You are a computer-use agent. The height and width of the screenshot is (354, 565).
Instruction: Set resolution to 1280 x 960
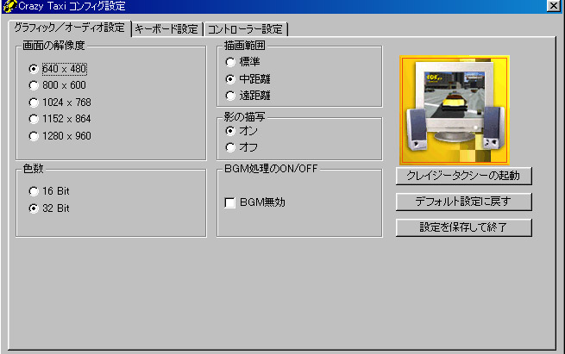coord(34,135)
